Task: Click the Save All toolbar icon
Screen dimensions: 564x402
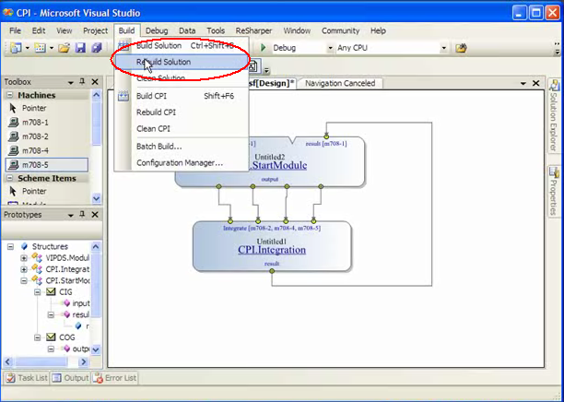Action: tap(96, 48)
